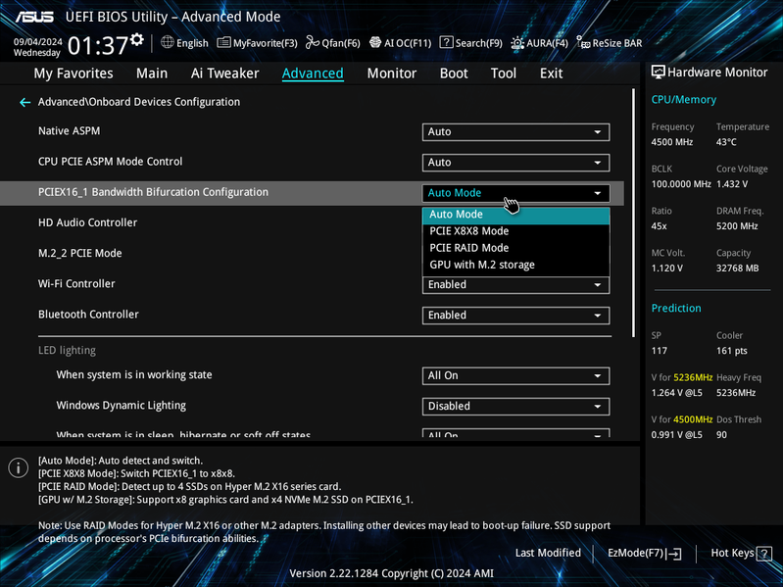
Task: Click the back arrow beside Advanced\Onboard Devices Configuration
Action: 24,102
